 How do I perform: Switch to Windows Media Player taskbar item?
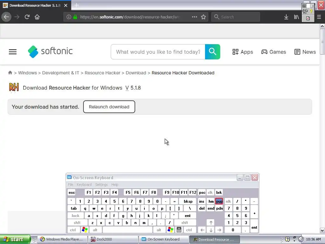[x=62, y=239]
